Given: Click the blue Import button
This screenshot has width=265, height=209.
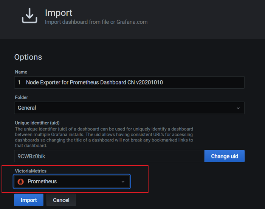Looking at the screenshot, I should pos(29,200).
